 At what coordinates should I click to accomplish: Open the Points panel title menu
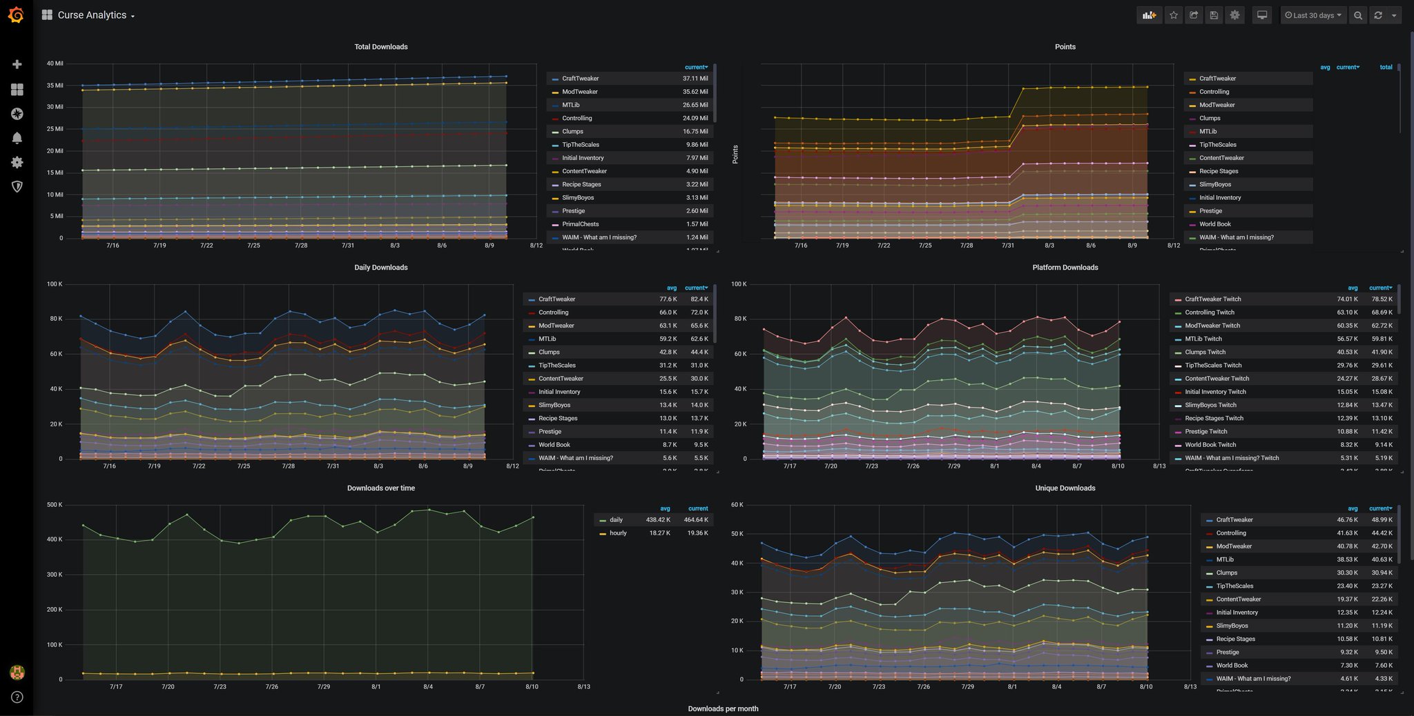tap(1065, 47)
